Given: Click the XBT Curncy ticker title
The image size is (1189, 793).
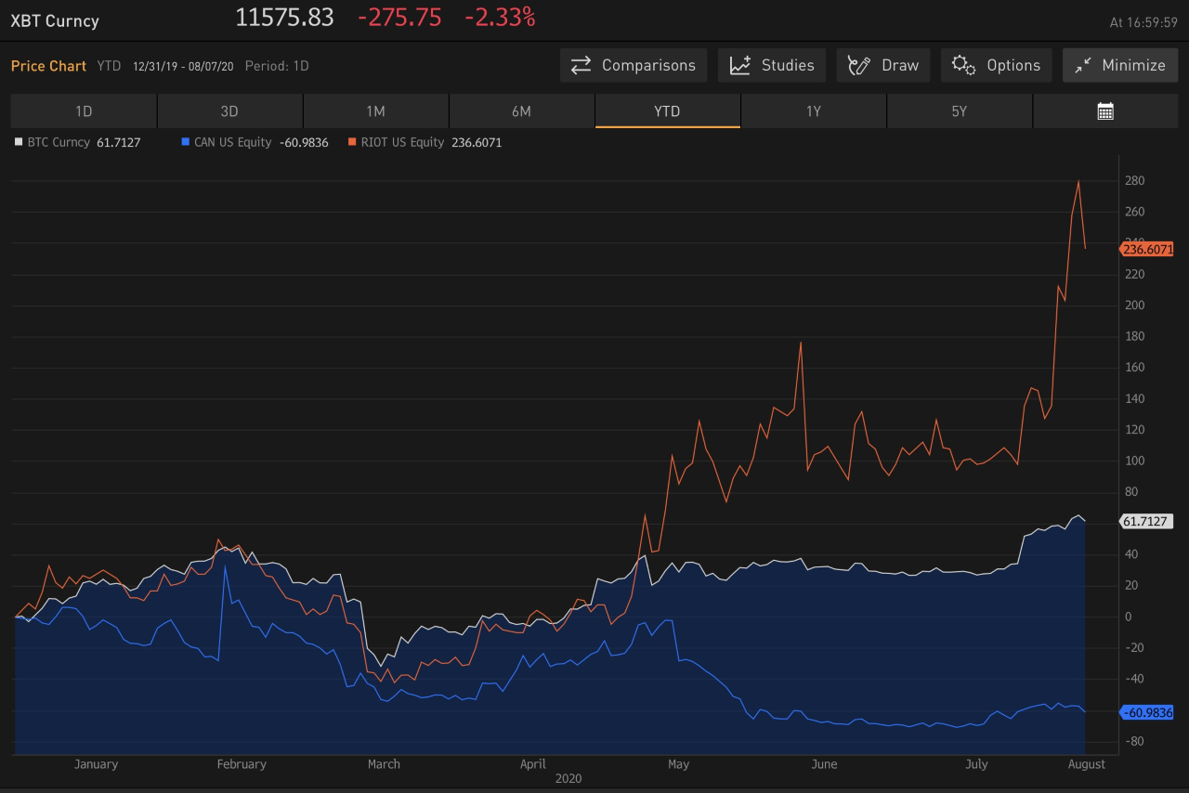Looking at the screenshot, I should point(55,20).
